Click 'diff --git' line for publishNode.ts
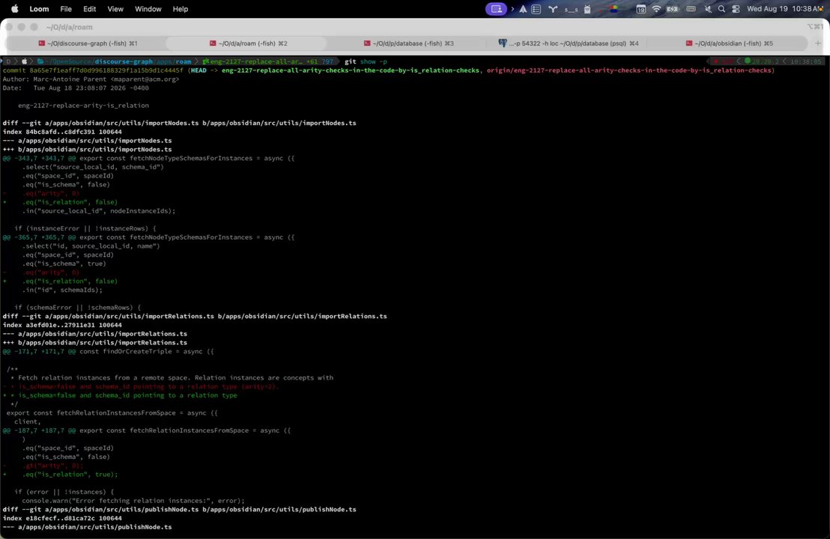This screenshot has width=830, height=539. point(180,509)
